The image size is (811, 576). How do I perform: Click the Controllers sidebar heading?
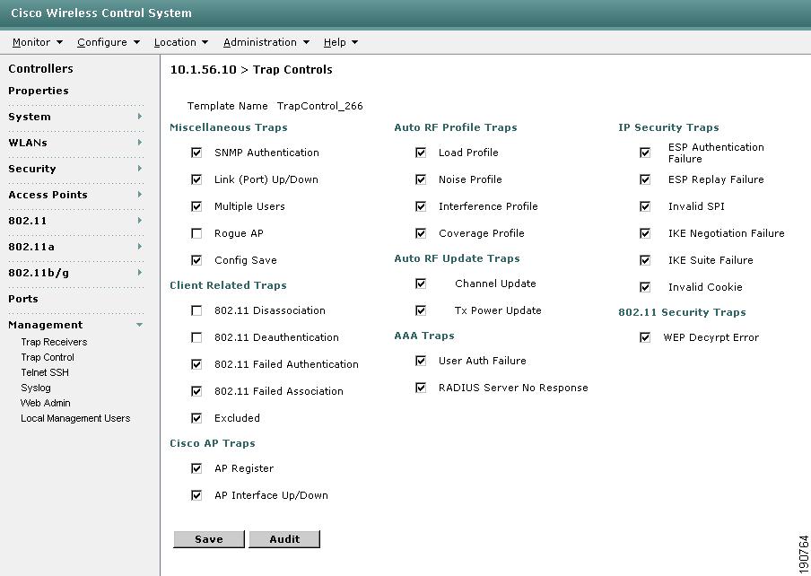coord(41,69)
